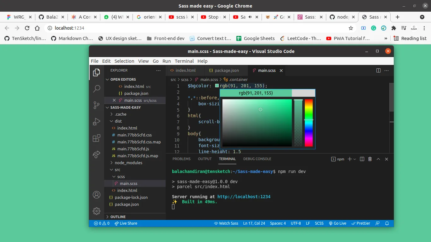Viewport: 431px width, 242px height.
Task: Toggle Watch Sass in status bar
Action: (226, 223)
